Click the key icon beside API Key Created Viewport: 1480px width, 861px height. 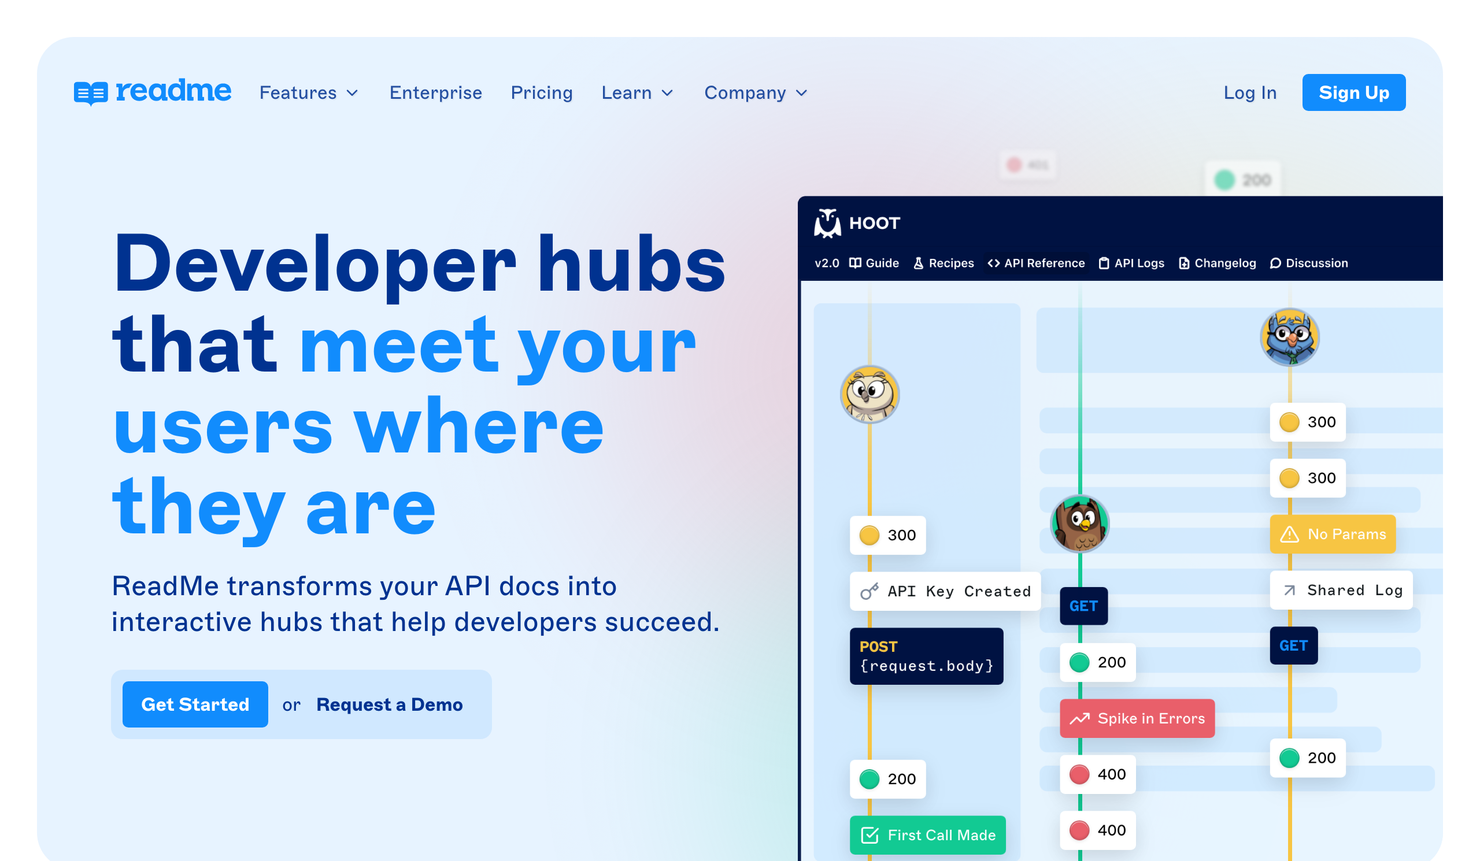pos(869,591)
